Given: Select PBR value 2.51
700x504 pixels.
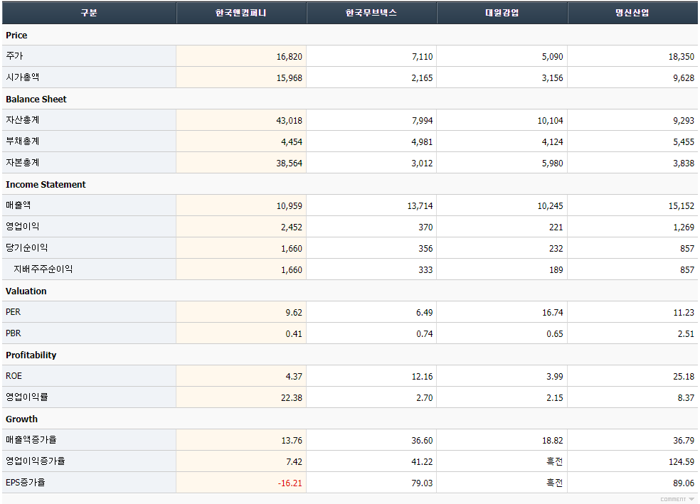Looking at the screenshot, I should pos(686,333).
